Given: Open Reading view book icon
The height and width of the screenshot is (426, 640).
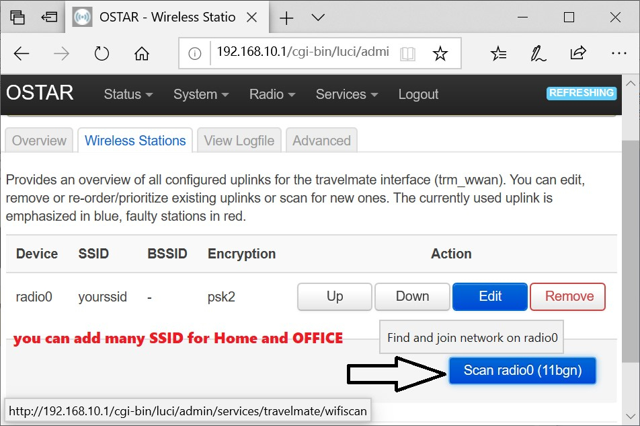Looking at the screenshot, I should (x=407, y=54).
